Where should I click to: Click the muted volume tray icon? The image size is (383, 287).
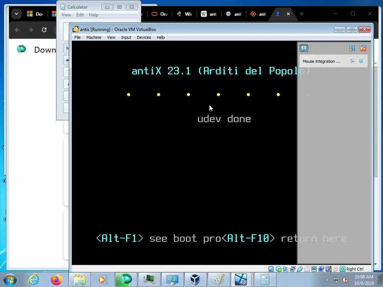(x=345, y=280)
